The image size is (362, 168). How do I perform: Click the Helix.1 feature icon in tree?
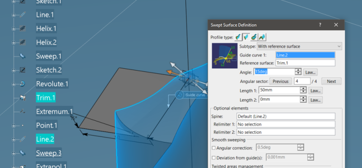click(22, 29)
